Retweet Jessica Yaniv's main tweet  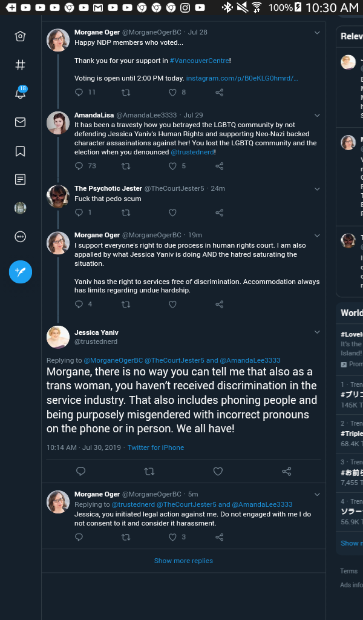pyautogui.click(x=149, y=471)
